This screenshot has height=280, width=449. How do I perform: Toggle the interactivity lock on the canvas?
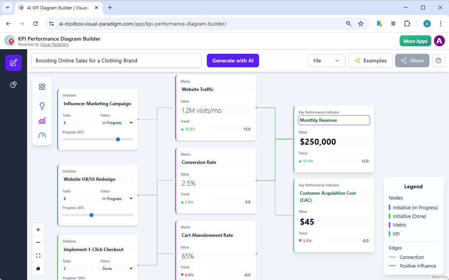pyautogui.click(x=38, y=268)
